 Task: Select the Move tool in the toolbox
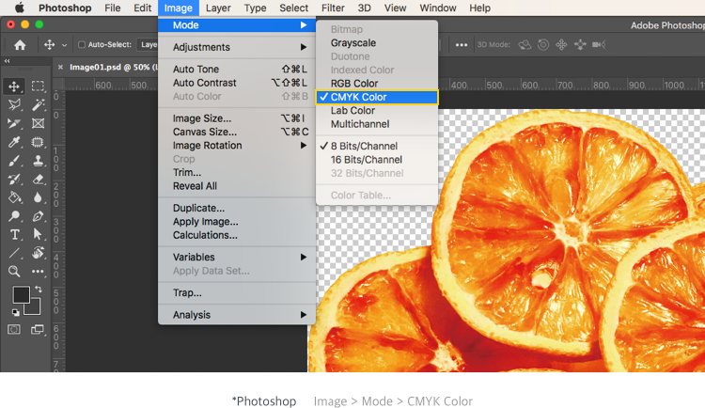point(14,86)
